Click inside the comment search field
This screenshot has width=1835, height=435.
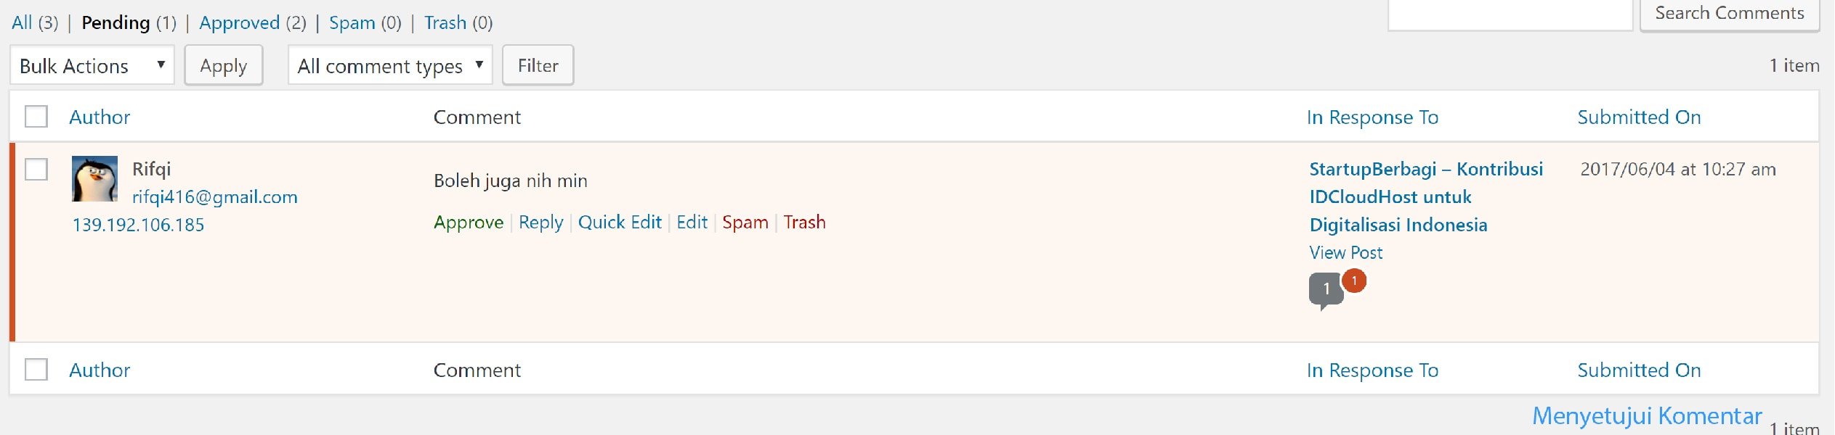pyautogui.click(x=1511, y=14)
